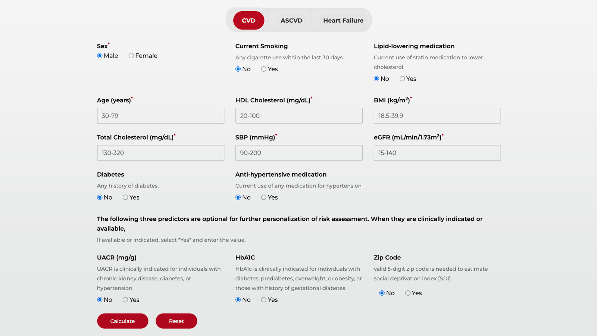The image size is (597, 336).
Task: Click the Reset button
Action: pyautogui.click(x=176, y=321)
